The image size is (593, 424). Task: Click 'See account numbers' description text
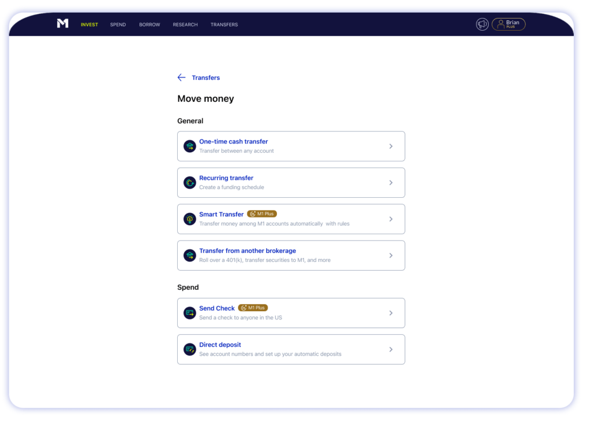pos(270,354)
